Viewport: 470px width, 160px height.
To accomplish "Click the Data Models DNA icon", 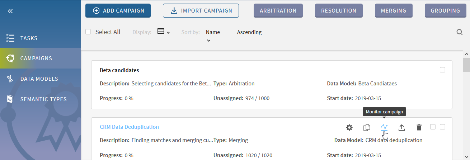I will point(10,79).
